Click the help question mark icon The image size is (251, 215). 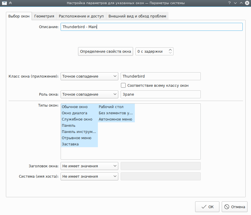pos(229,3)
